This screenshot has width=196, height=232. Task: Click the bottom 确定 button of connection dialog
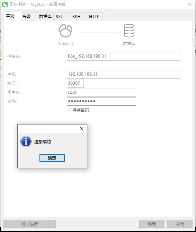pyautogui.click(x=152, y=224)
